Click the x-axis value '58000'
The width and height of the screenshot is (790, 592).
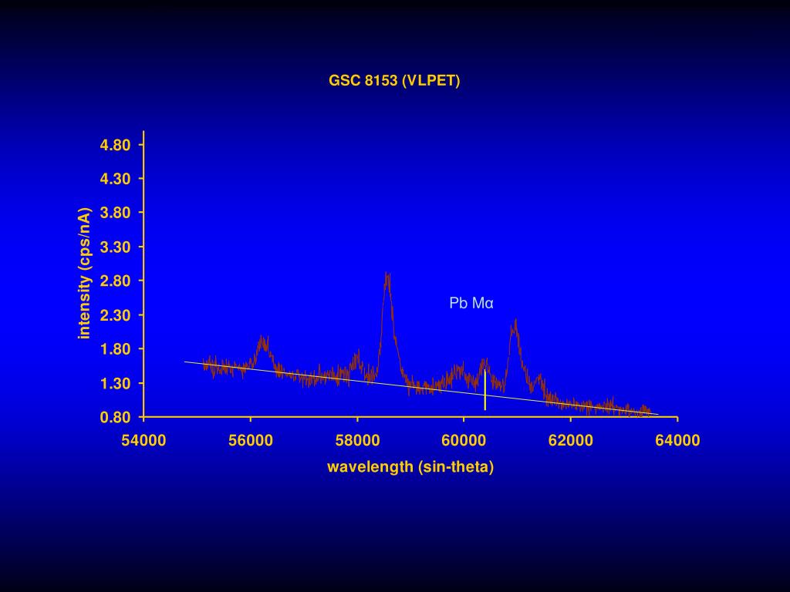357,440
